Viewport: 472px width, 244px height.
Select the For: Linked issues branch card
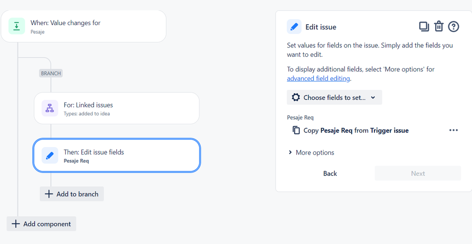click(x=117, y=108)
